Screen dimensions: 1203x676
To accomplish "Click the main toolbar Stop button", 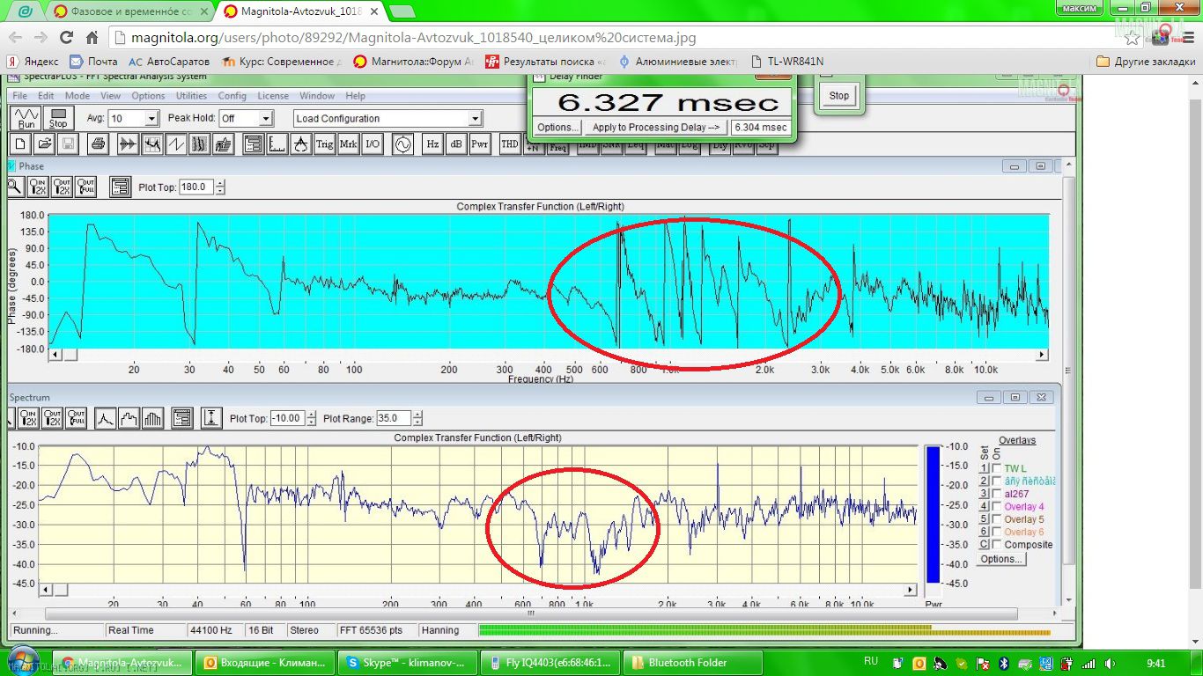I will [58, 118].
